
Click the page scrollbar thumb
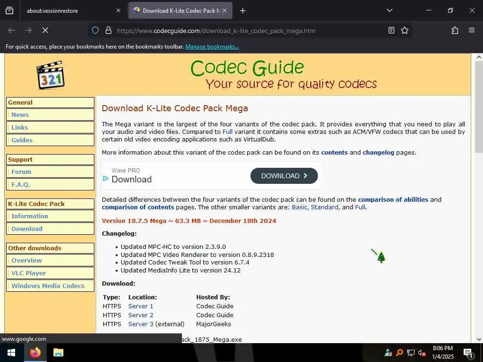point(479,107)
